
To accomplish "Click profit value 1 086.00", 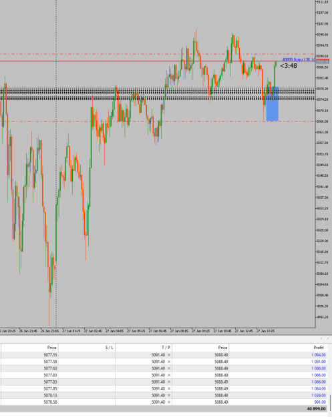I will [x=319, y=368].
